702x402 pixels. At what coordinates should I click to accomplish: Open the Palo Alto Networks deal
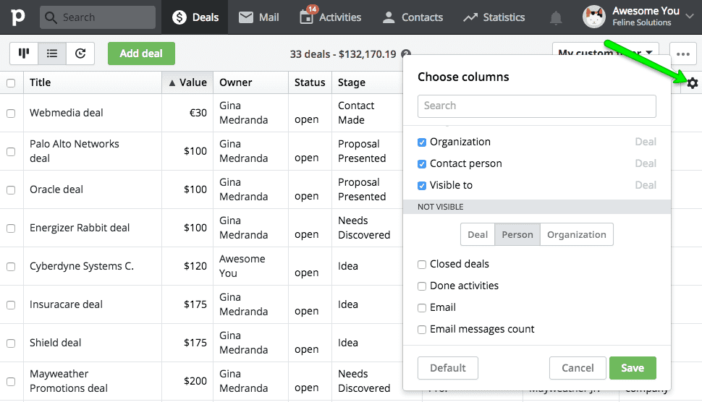coord(75,151)
